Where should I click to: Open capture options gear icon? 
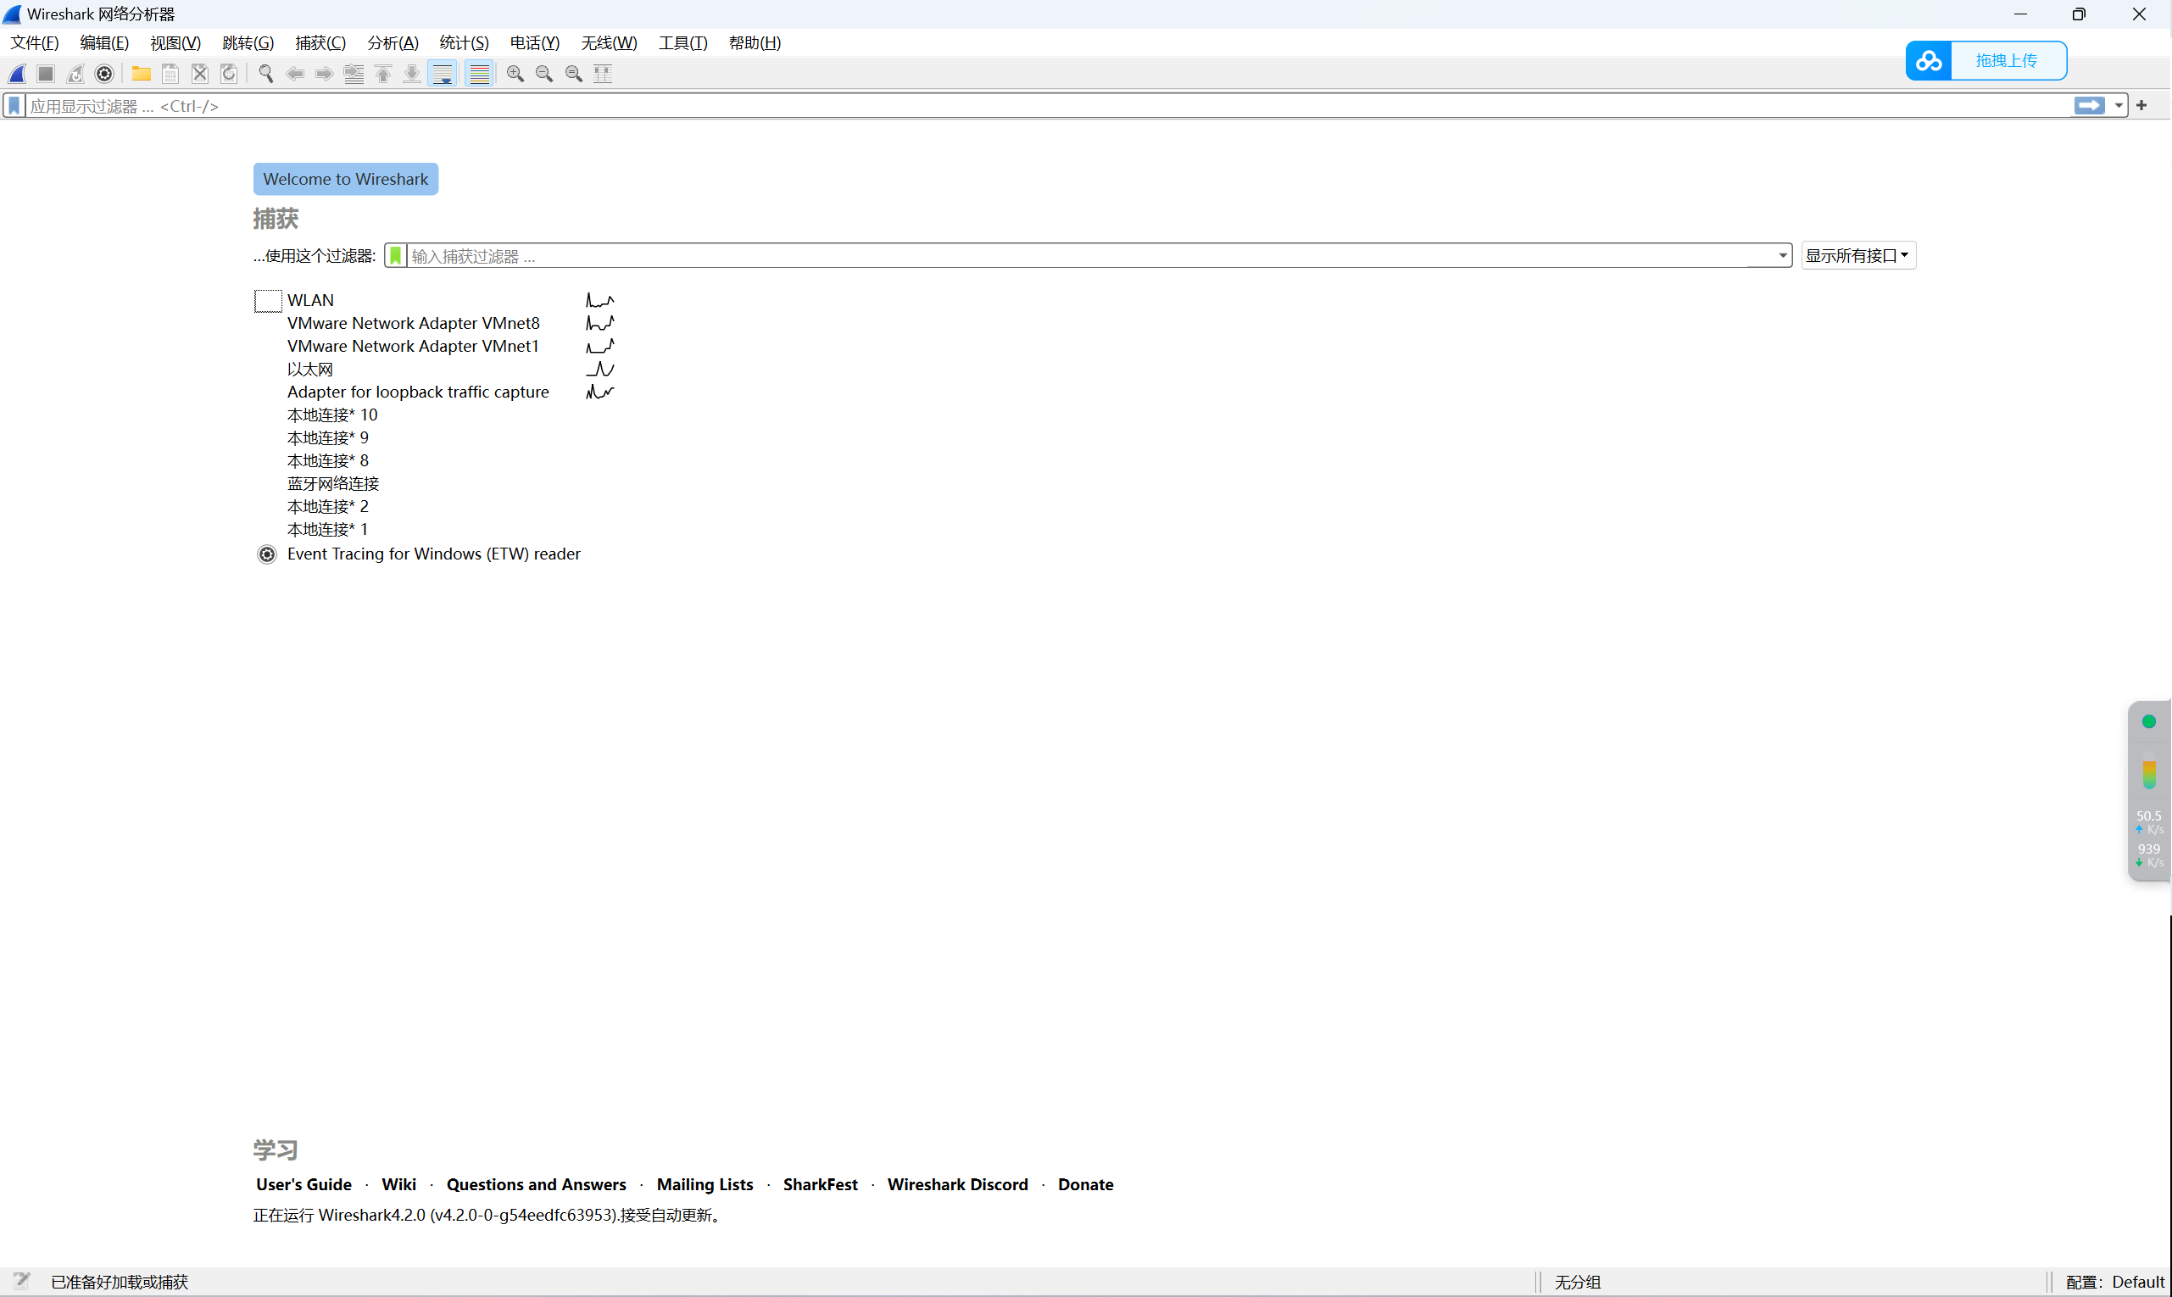click(x=104, y=74)
